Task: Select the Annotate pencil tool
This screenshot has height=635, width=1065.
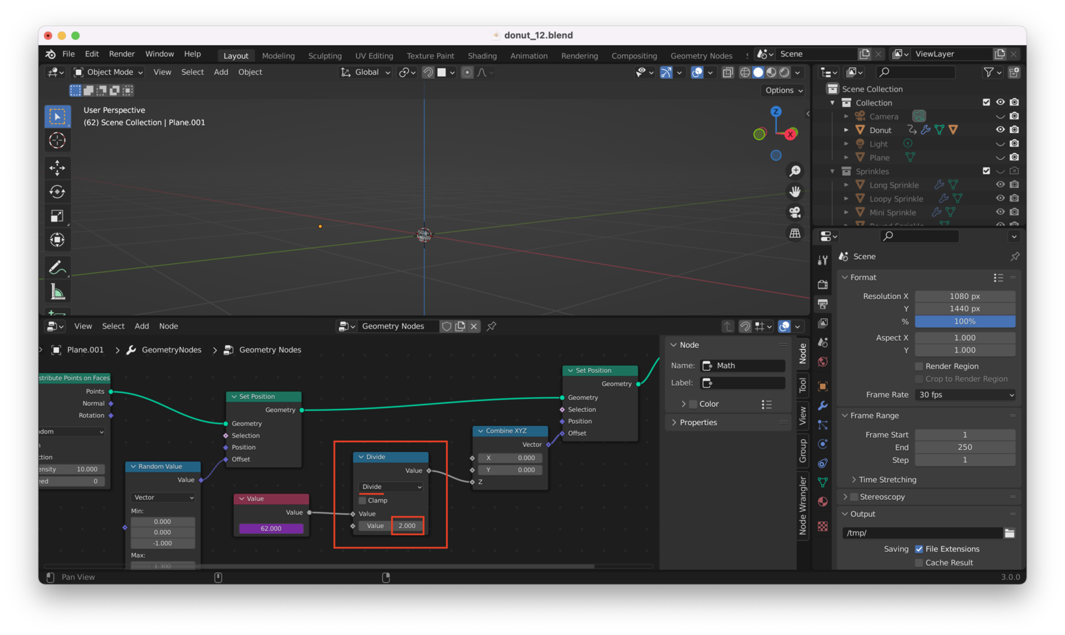Action: coord(57,267)
